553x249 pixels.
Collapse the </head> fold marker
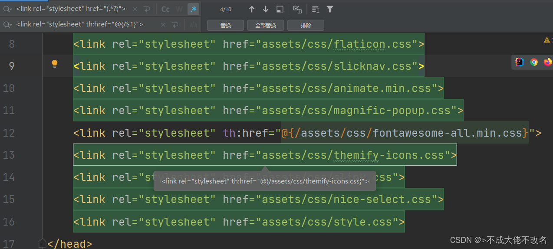click(x=42, y=243)
